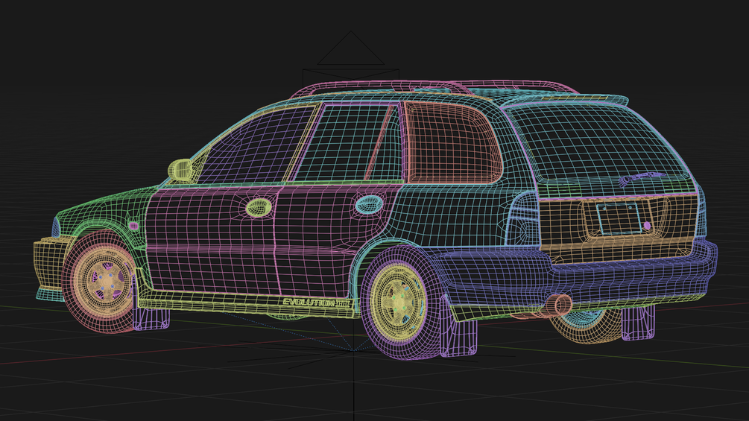The image size is (749, 421).
Task: Select the orange rear quarter window
Action: point(452,143)
